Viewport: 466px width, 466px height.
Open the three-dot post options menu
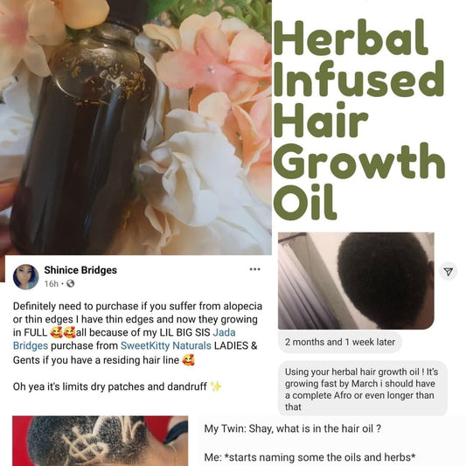(x=254, y=269)
